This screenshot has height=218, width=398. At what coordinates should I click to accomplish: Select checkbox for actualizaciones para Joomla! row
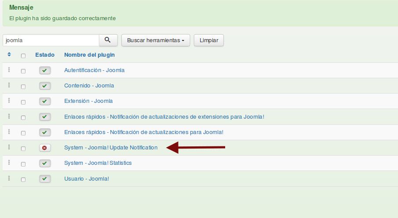point(23,133)
